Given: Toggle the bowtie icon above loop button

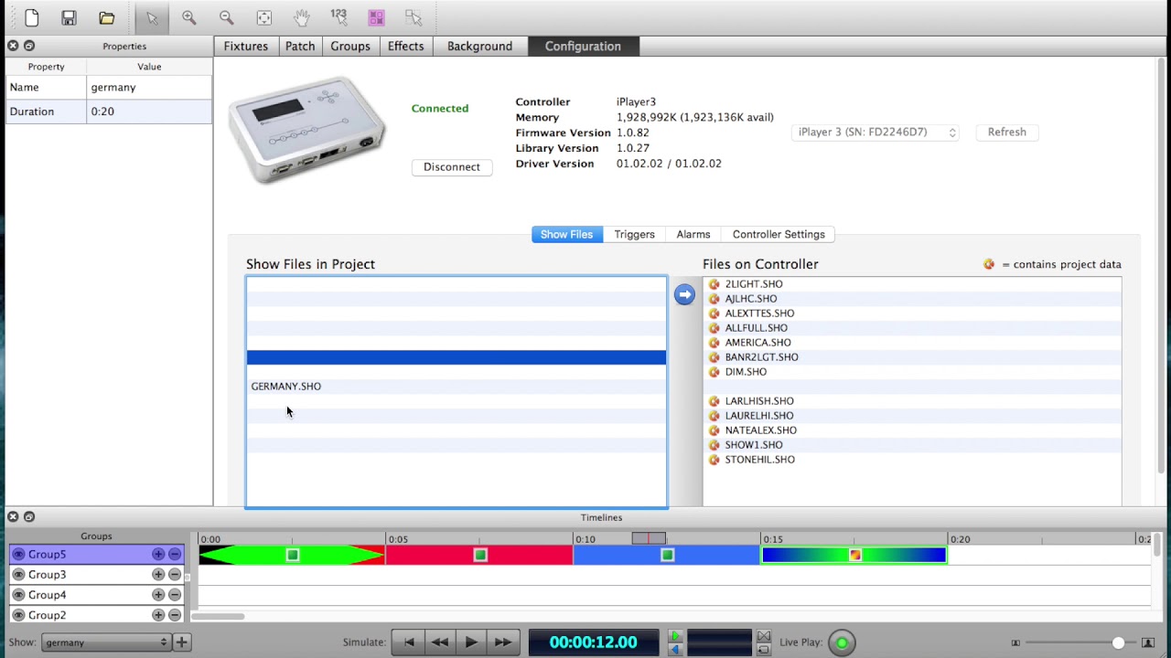Looking at the screenshot, I should (764, 636).
